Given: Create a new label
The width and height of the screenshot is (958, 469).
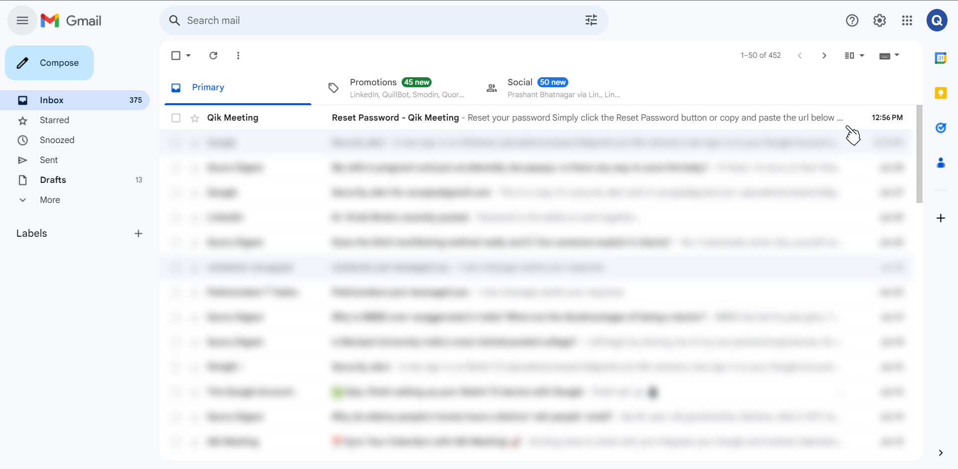Looking at the screenshot, I should [138, 233].
